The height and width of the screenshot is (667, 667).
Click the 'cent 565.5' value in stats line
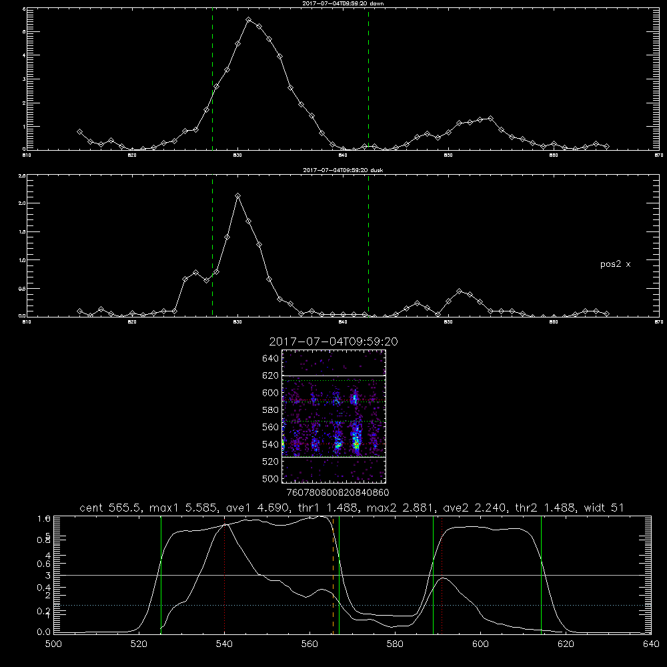click(x=111, y=508)
